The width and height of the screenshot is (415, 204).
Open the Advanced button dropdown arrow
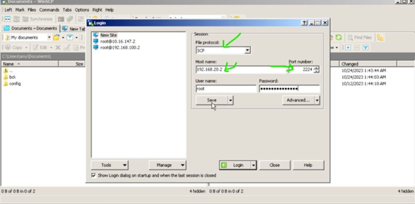click(x=317, y=100)
